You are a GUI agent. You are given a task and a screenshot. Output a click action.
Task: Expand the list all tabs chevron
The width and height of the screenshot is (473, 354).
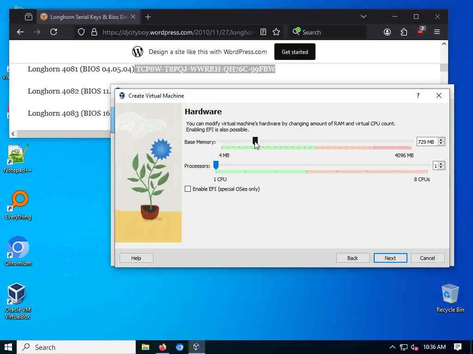[364, 17]
